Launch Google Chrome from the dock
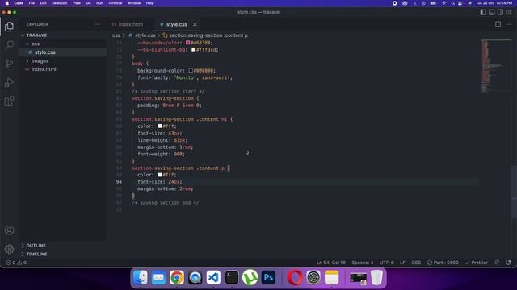The width and height of the screenshot is (517, 290). point(177,277)
